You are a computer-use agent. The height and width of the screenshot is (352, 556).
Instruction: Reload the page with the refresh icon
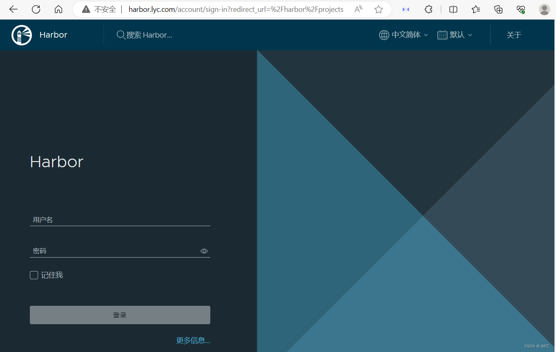pos(36,9)
